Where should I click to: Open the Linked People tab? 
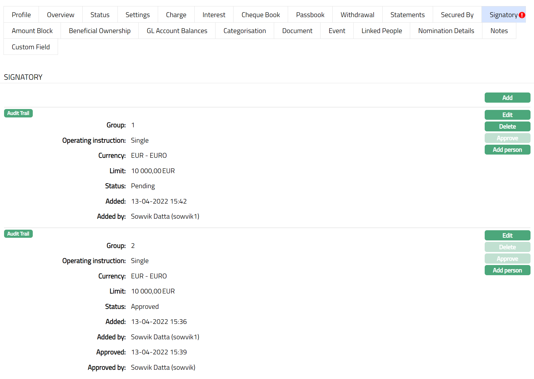coord(381,31)
